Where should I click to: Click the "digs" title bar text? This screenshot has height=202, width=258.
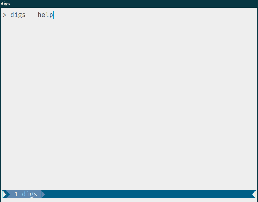coord(5,4)
